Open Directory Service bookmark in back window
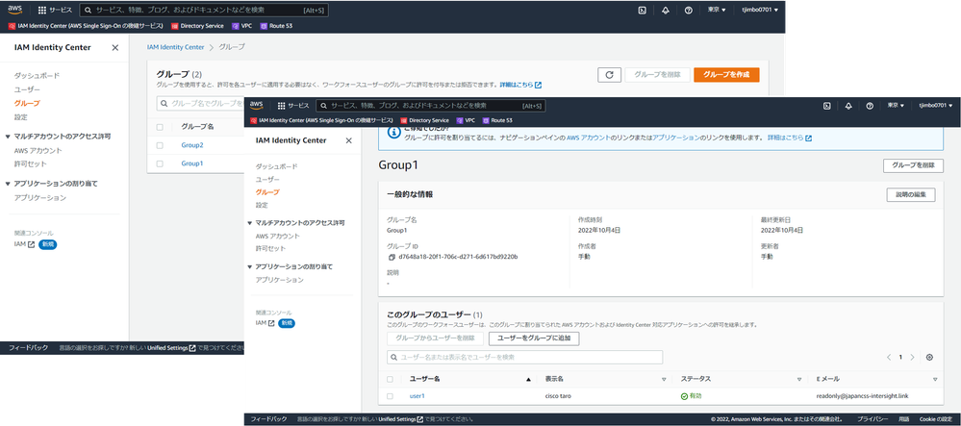The image size is (961, 426). click(197, 26)
